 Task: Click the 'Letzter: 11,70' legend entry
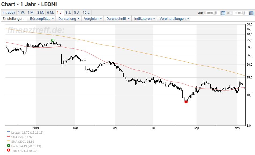pyautogui.click(x=27, y=133)
